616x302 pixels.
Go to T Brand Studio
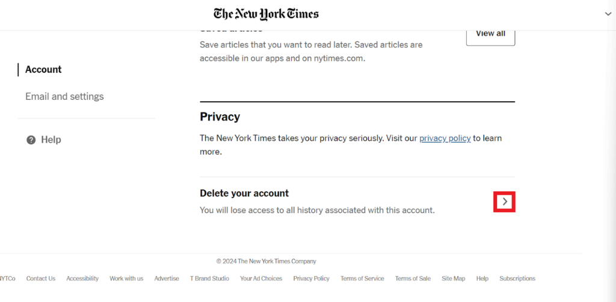[209, 279]
